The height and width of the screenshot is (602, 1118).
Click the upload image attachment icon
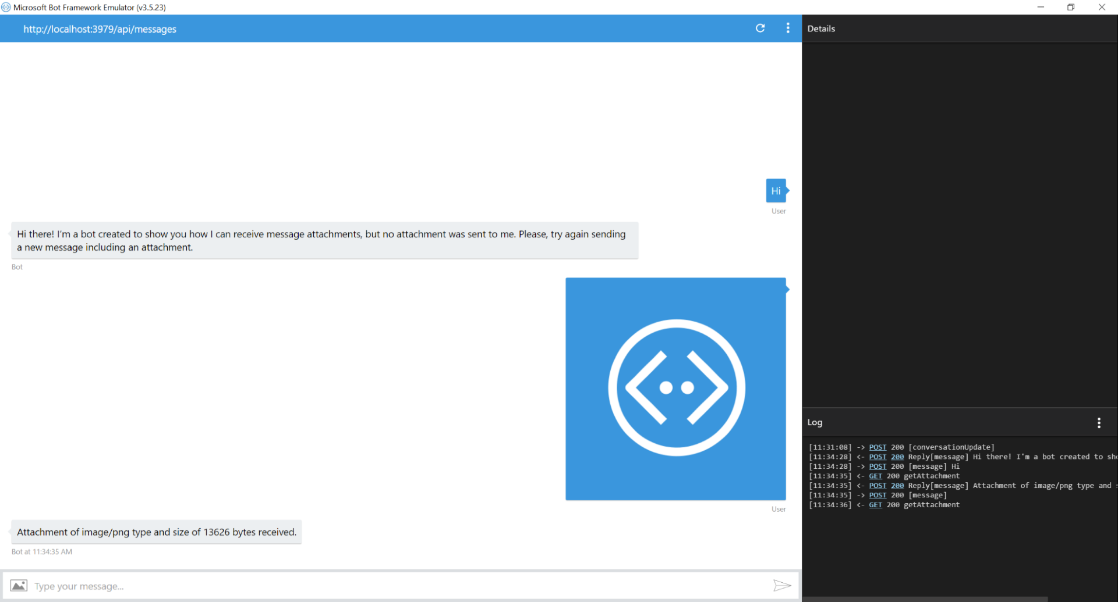pos(19,586)
